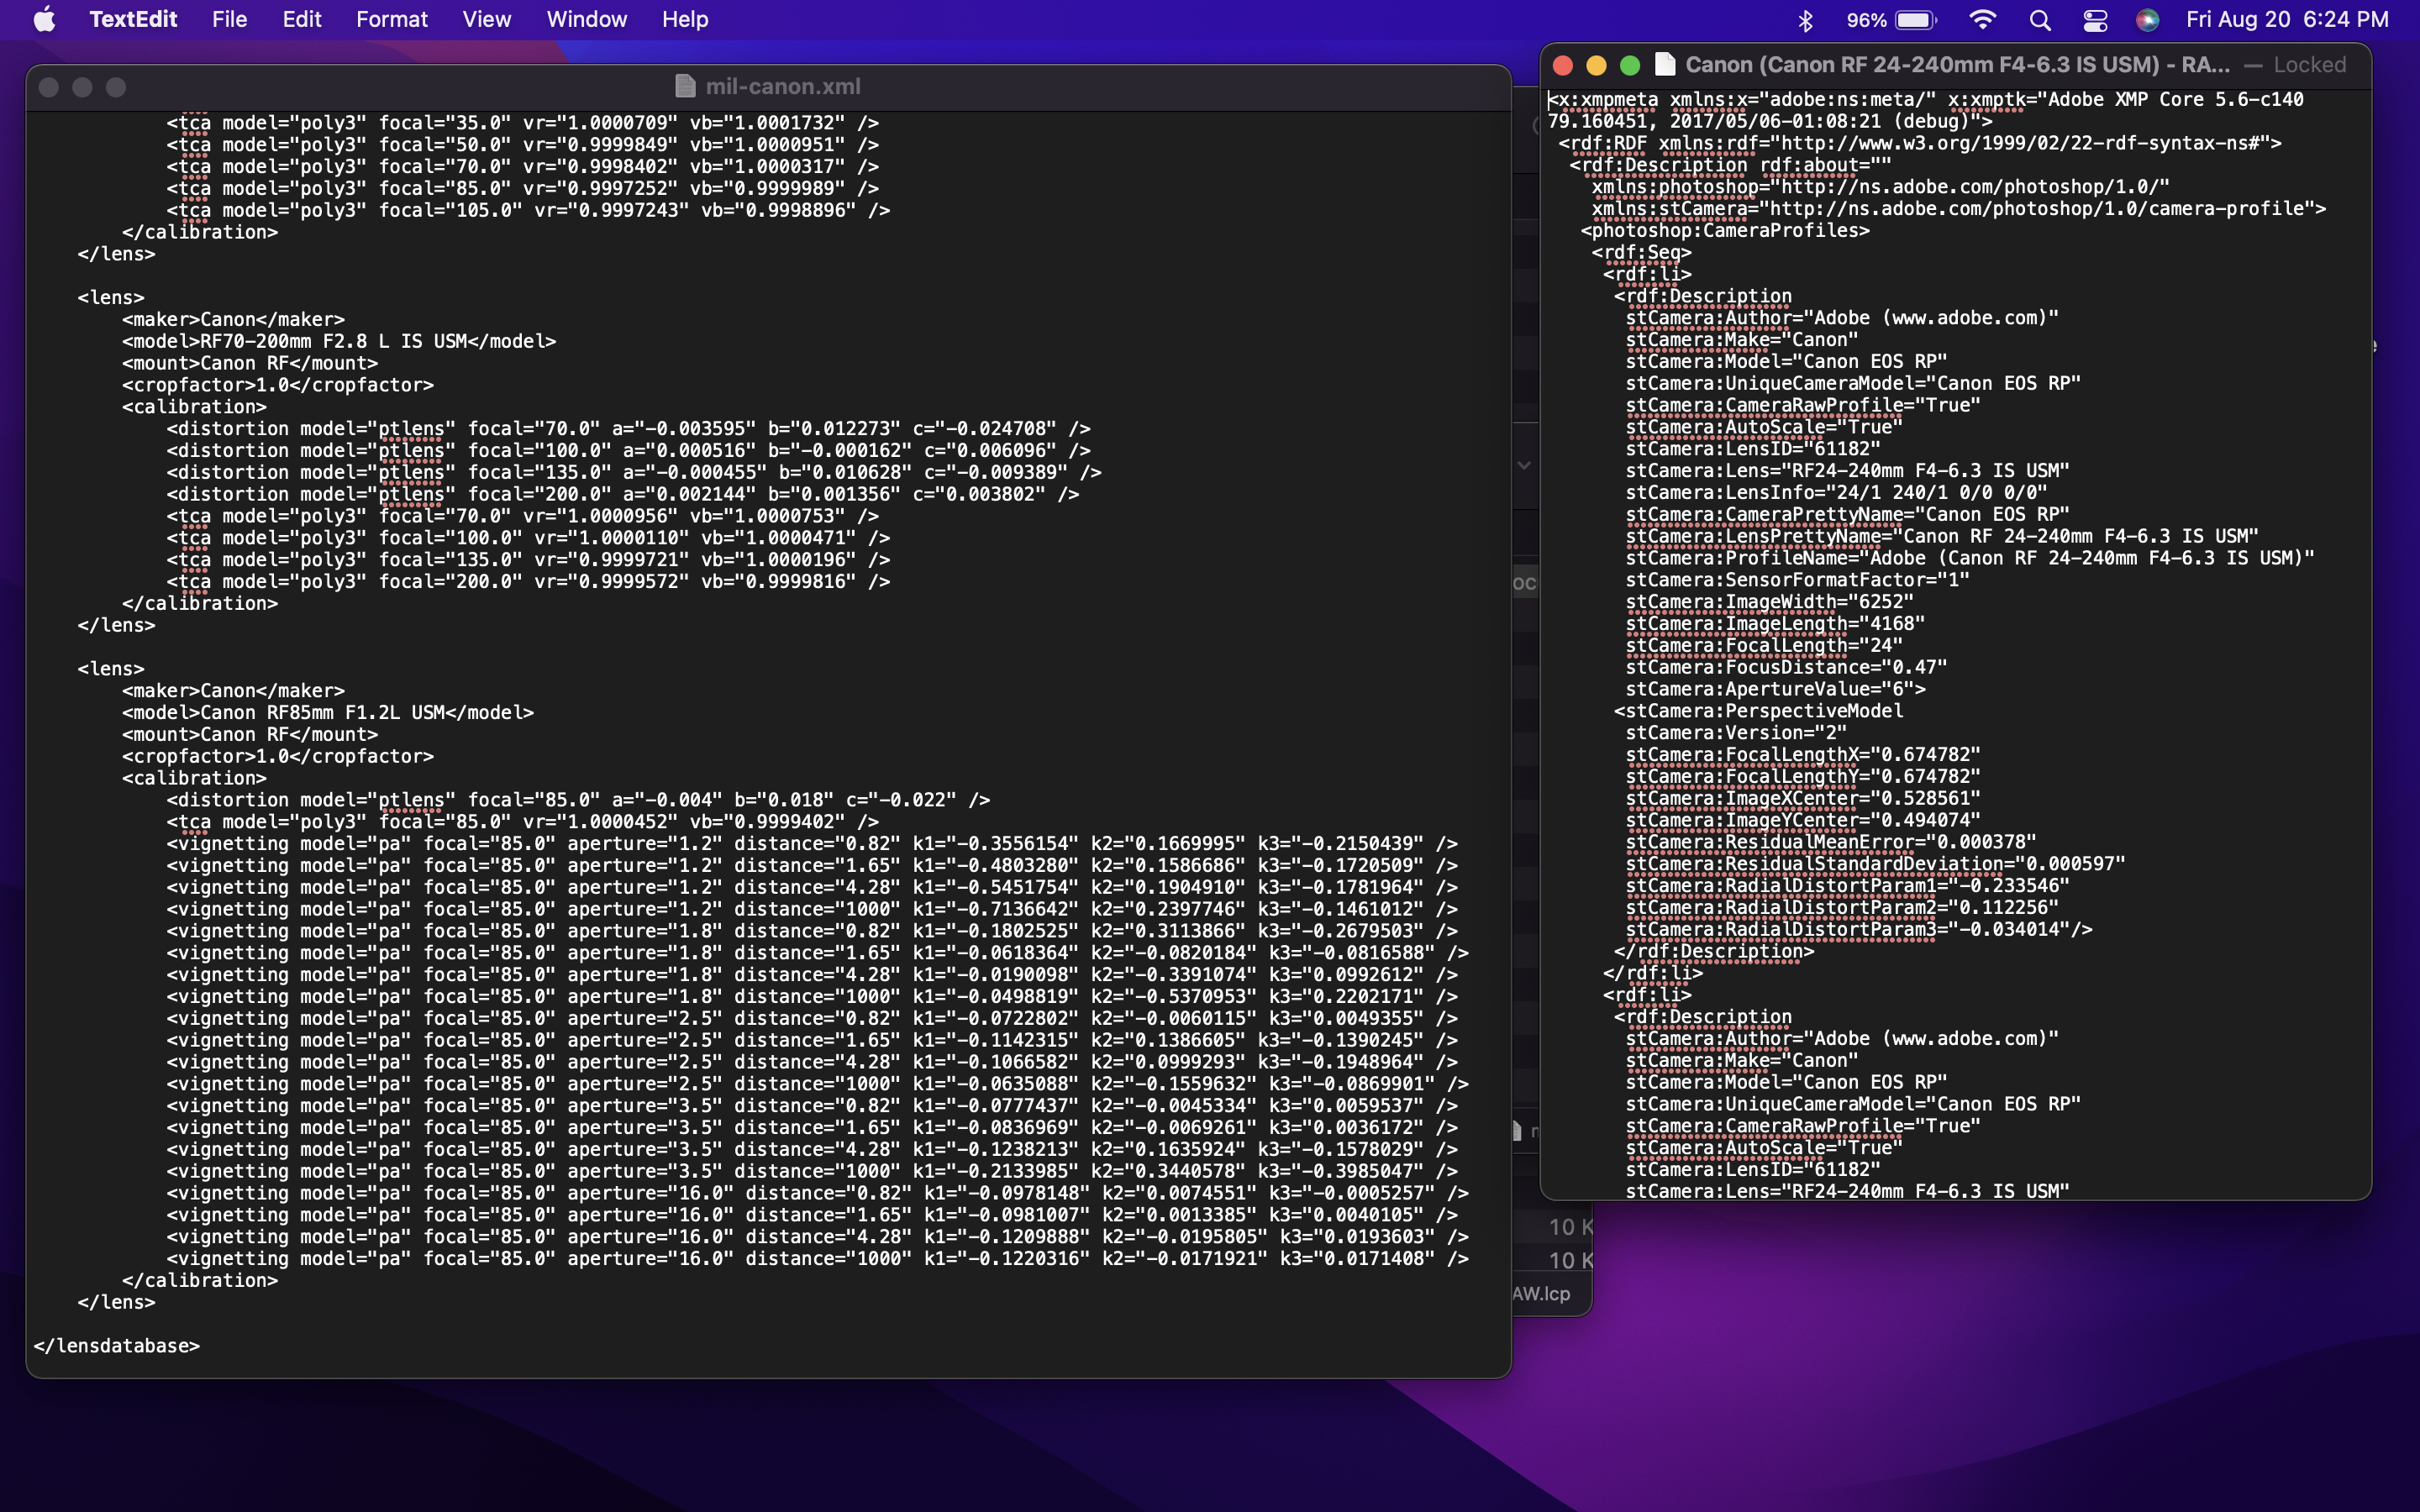This screenshot has width=2420, height=1512.
Task: Click the stCamera:ImageXCenter="0.528561" line
Action: pyautogui.click(x=1803, y=798)
